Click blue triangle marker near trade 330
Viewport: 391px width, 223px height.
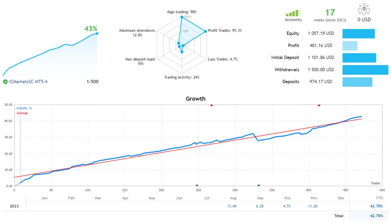(259, 185)
